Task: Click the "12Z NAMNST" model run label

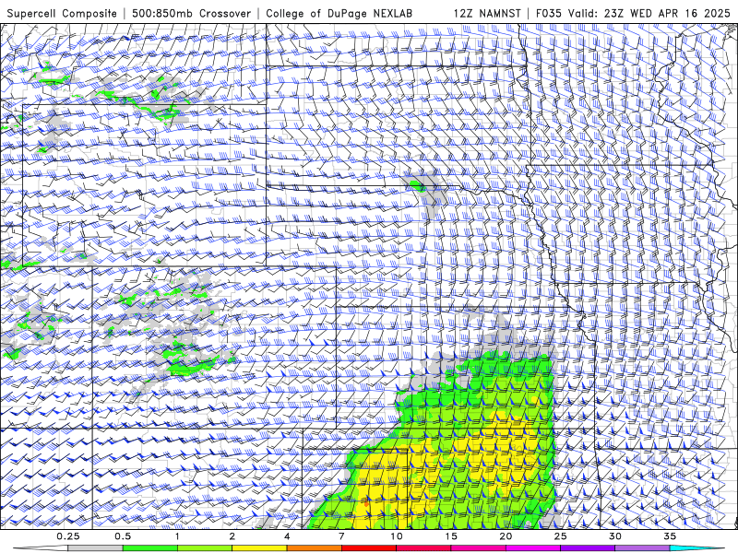Action: (x=487, y=13)
